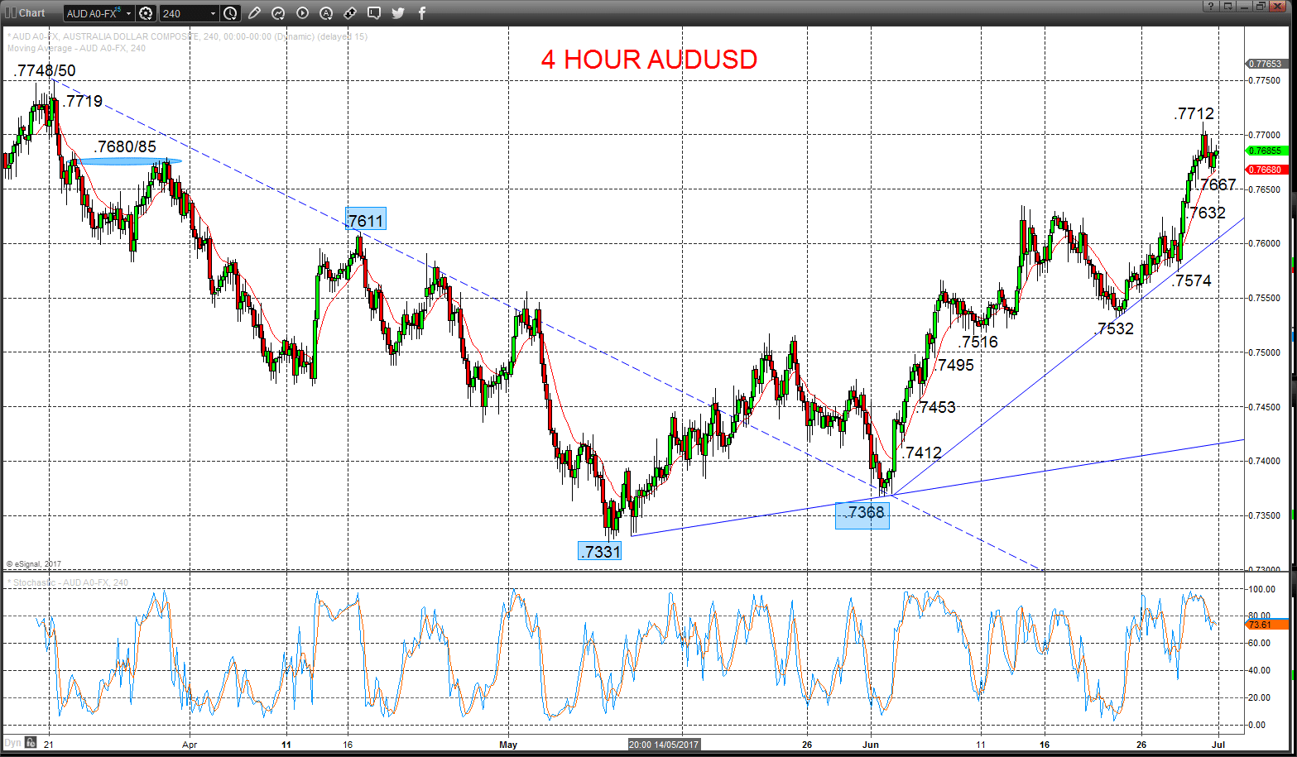Click the bar replay play icon
1297x757 pixels.
coord(302,13)
